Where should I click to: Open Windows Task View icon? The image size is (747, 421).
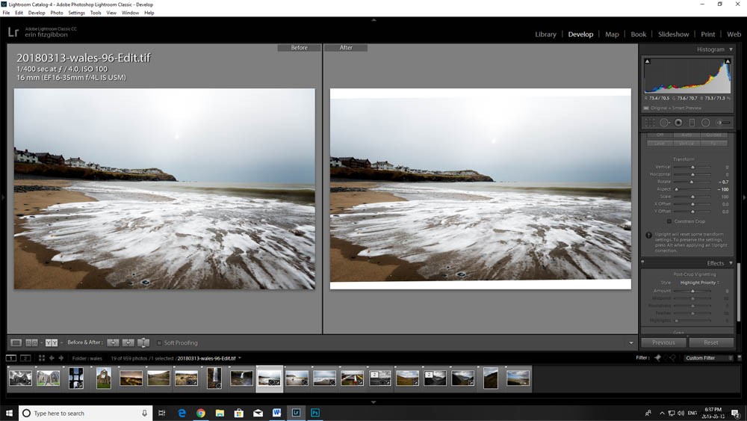click(162, 413)
